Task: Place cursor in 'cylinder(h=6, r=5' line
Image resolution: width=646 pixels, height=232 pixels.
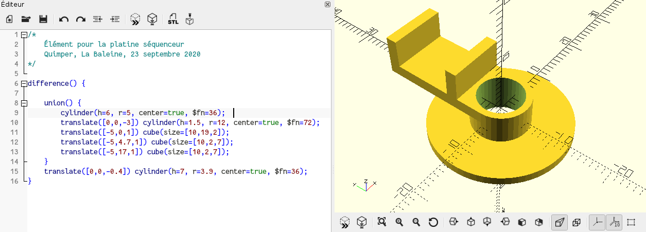Action: pyautogui.click(x=143, y=113)
